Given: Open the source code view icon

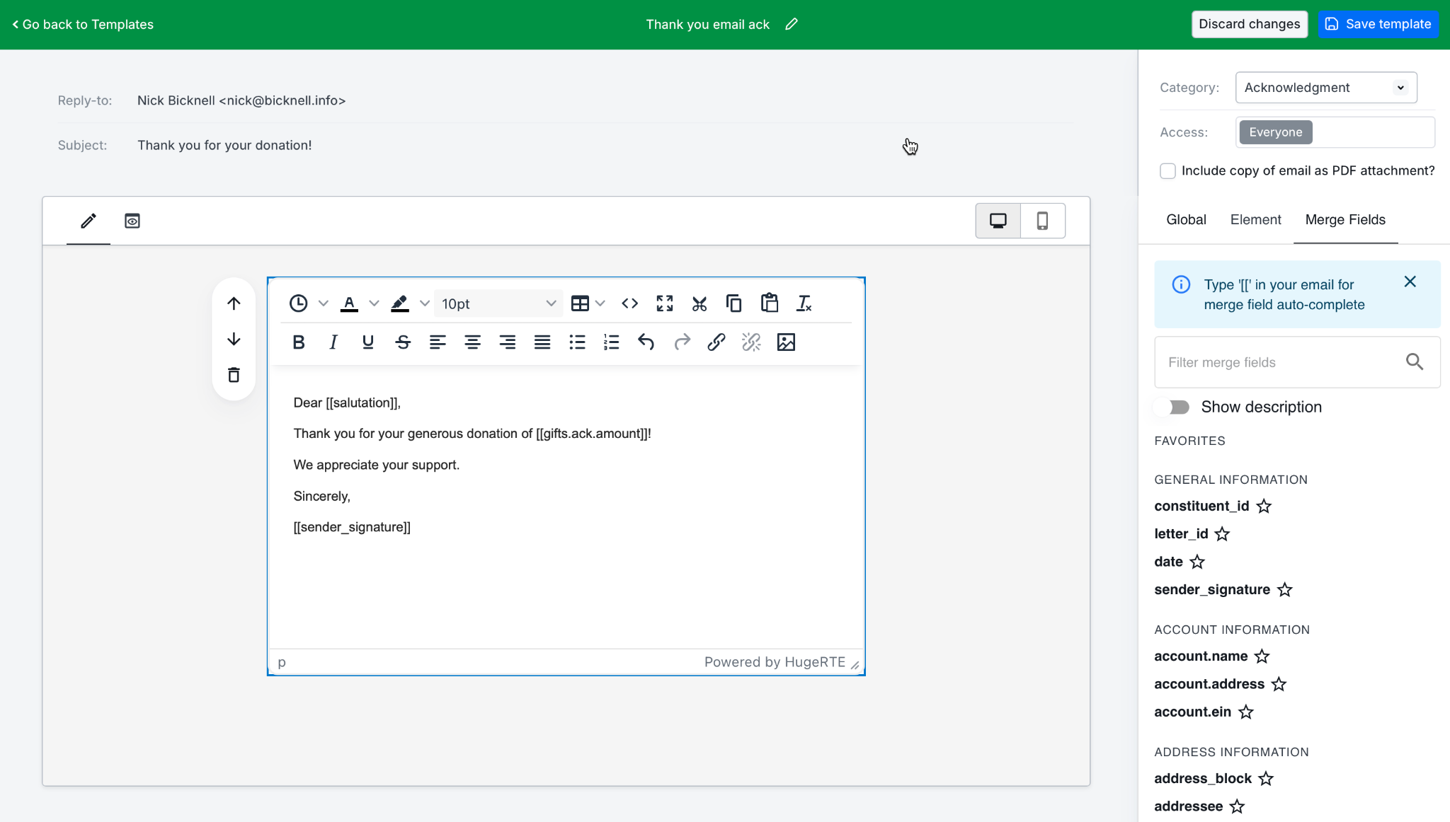Looking at the screenshot, I should coord(629,303).
